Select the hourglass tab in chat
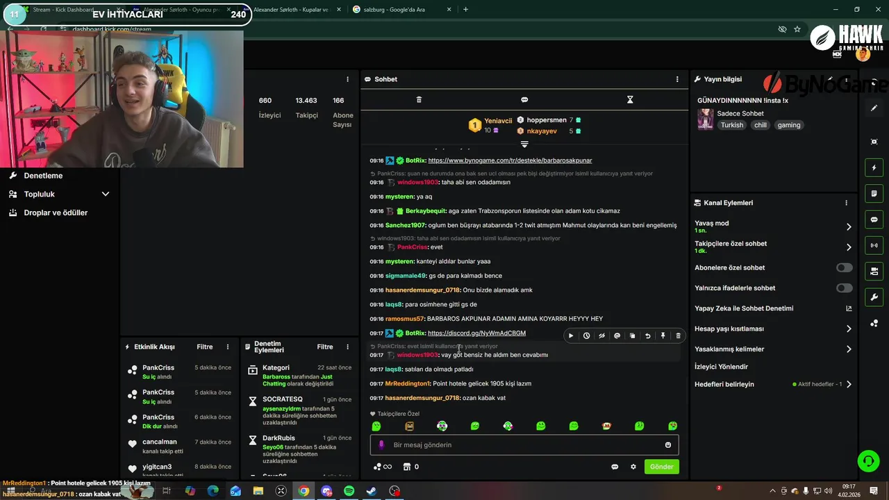The width and height of the screenshot is (889, 500). click(x=630, y=100)
